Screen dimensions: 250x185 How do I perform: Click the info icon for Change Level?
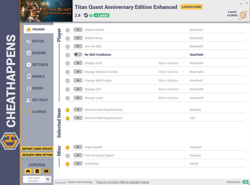coord(68,98)
